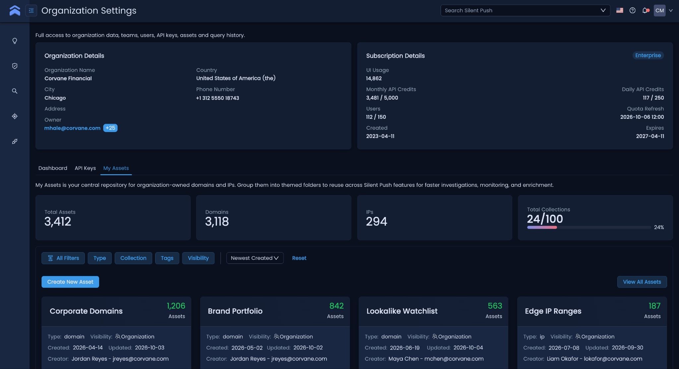Click the Organization visibility icon on Lookalike Watchlist
679x369 pixels.
tap(435, 336)
